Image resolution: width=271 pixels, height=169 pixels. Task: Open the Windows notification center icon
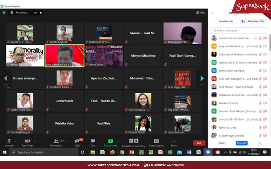click(x=265, y=152)
